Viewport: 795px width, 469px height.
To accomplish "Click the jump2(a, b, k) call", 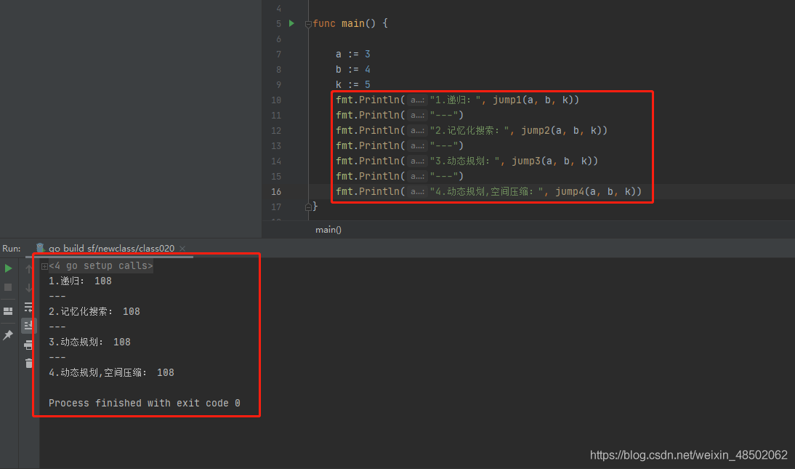I will 561,130.
